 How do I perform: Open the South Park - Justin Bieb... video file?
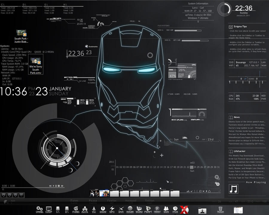pyautogui.click(x=21, y=36)
